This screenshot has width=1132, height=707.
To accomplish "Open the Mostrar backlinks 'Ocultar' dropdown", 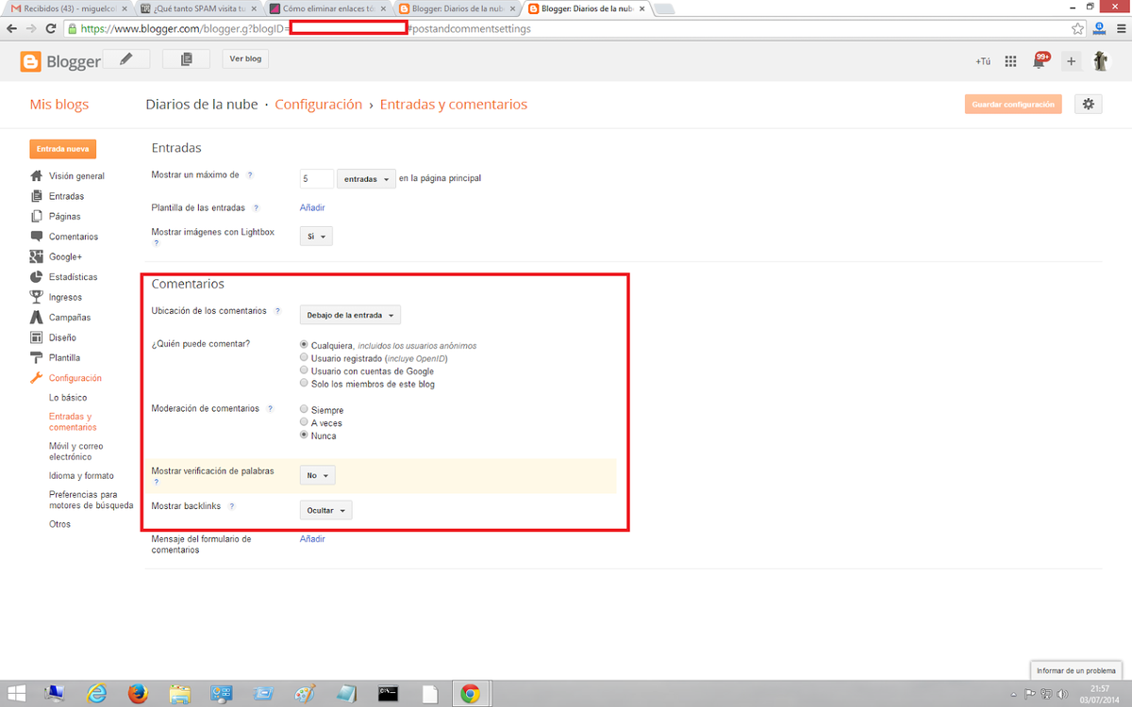I will pyautogui.click(x=326, y=510).
